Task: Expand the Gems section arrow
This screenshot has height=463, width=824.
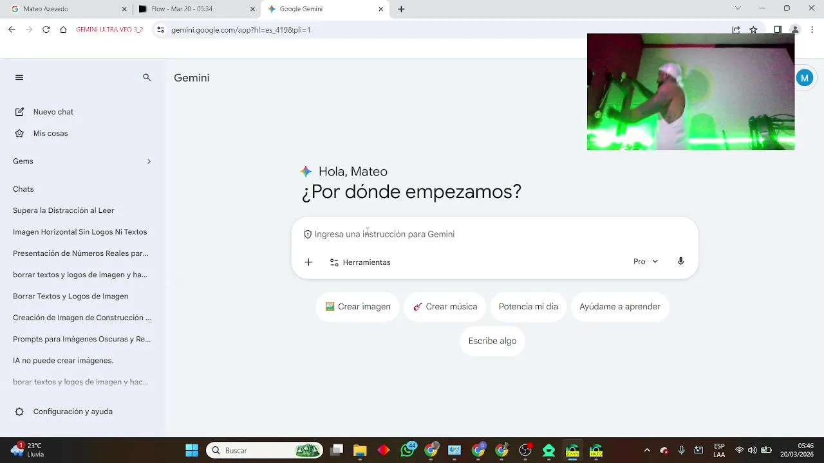Action: pos(149,161)
